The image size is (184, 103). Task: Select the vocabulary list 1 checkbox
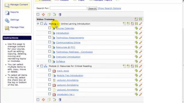pos(49,94)
